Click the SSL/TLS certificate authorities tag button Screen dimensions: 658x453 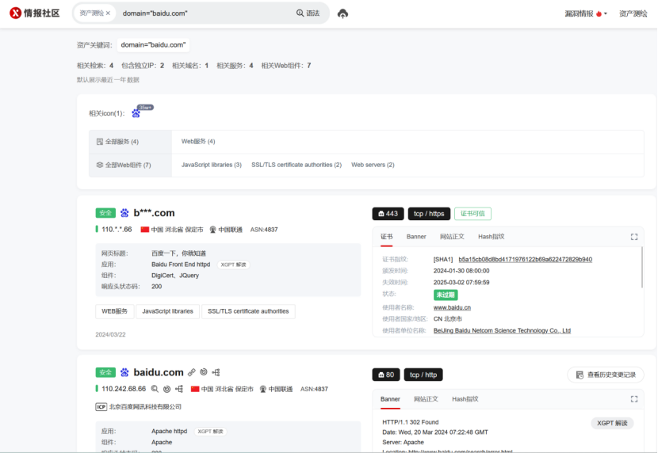(248, 311)
